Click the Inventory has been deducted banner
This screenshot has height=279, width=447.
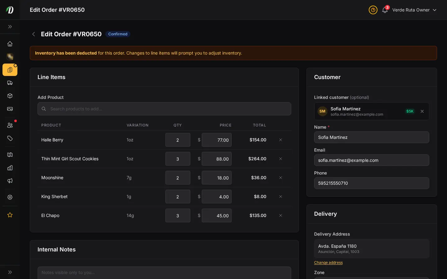[233, 53]
